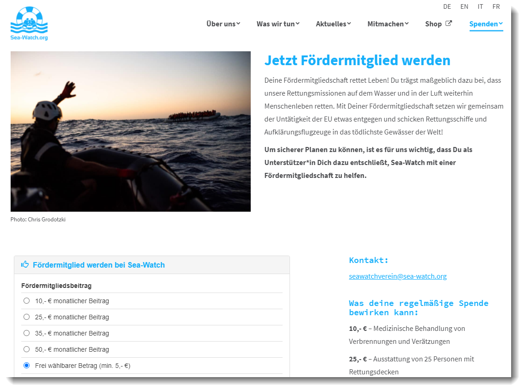Expand the Aktuelles navigation menu

click(x=333, y=24)
